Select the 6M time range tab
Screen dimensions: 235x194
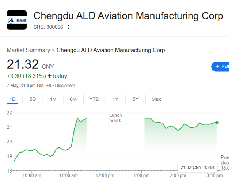73,99
